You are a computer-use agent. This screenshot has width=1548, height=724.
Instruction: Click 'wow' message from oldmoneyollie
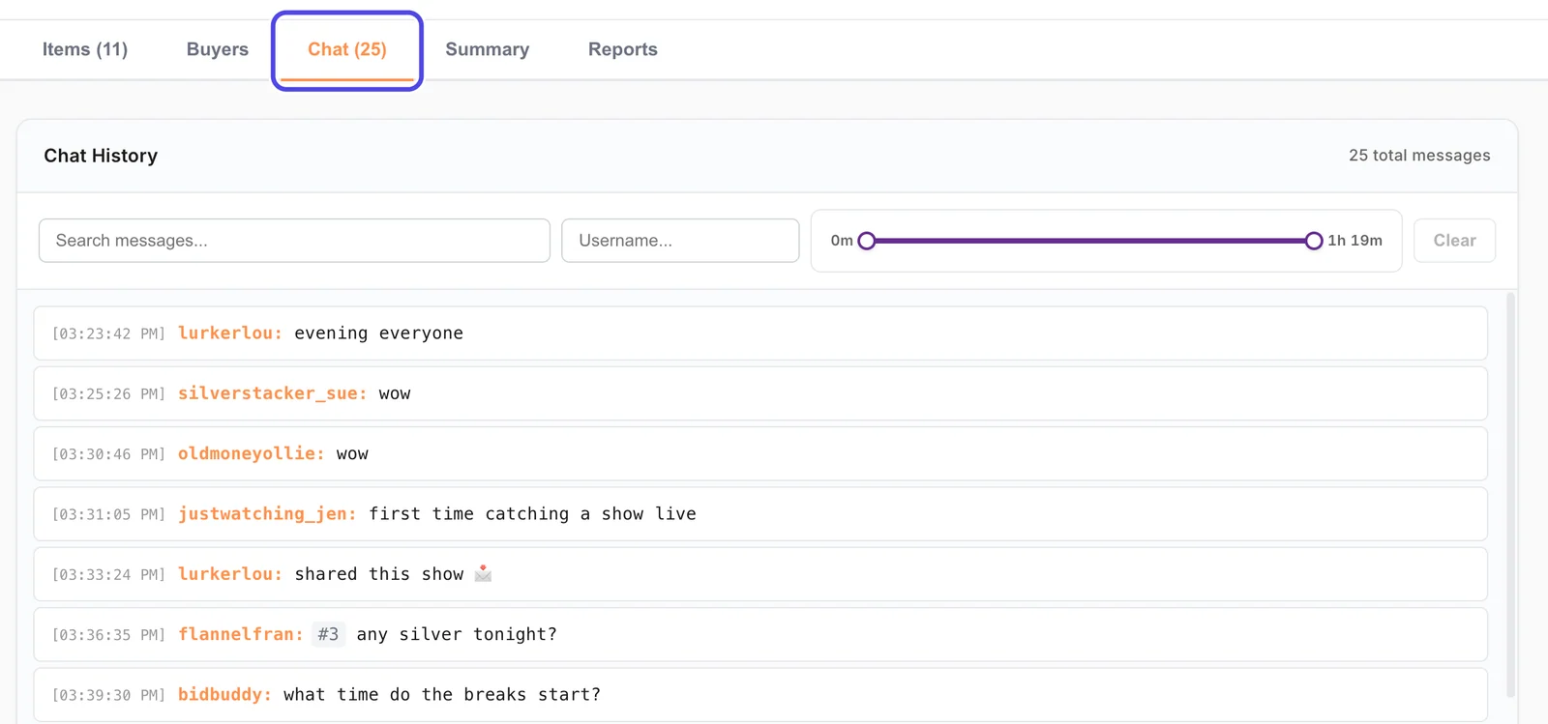pos(352,454)
